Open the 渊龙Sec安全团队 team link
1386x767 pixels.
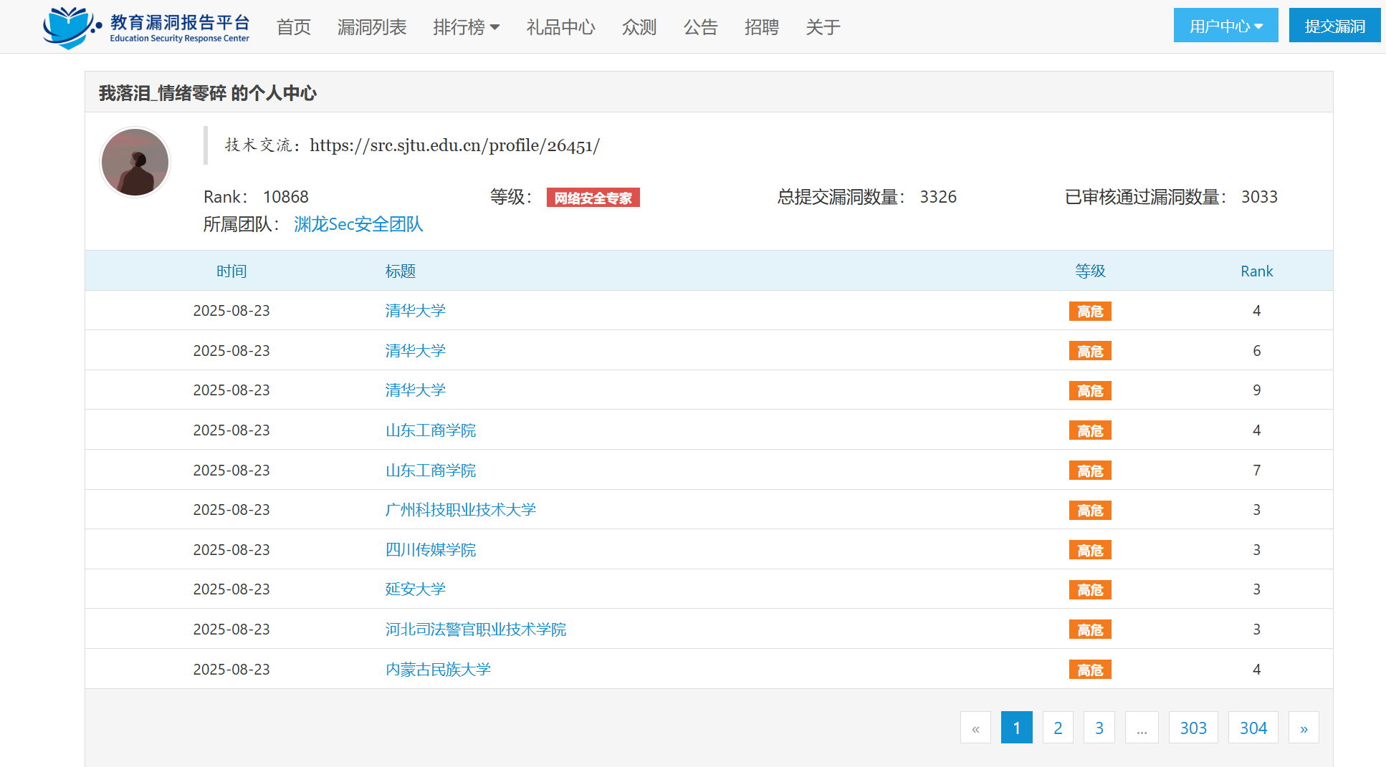point(358,224)
